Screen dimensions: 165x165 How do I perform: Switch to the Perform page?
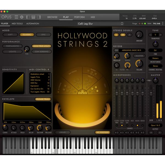[79, 17]
